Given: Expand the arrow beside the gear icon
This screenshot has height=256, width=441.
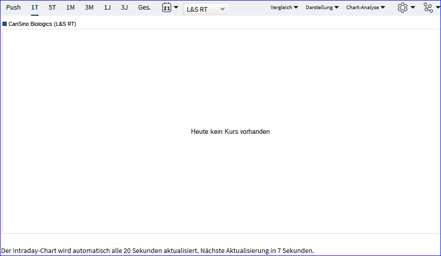Looking at the screenshot, I should coord(413,8).
